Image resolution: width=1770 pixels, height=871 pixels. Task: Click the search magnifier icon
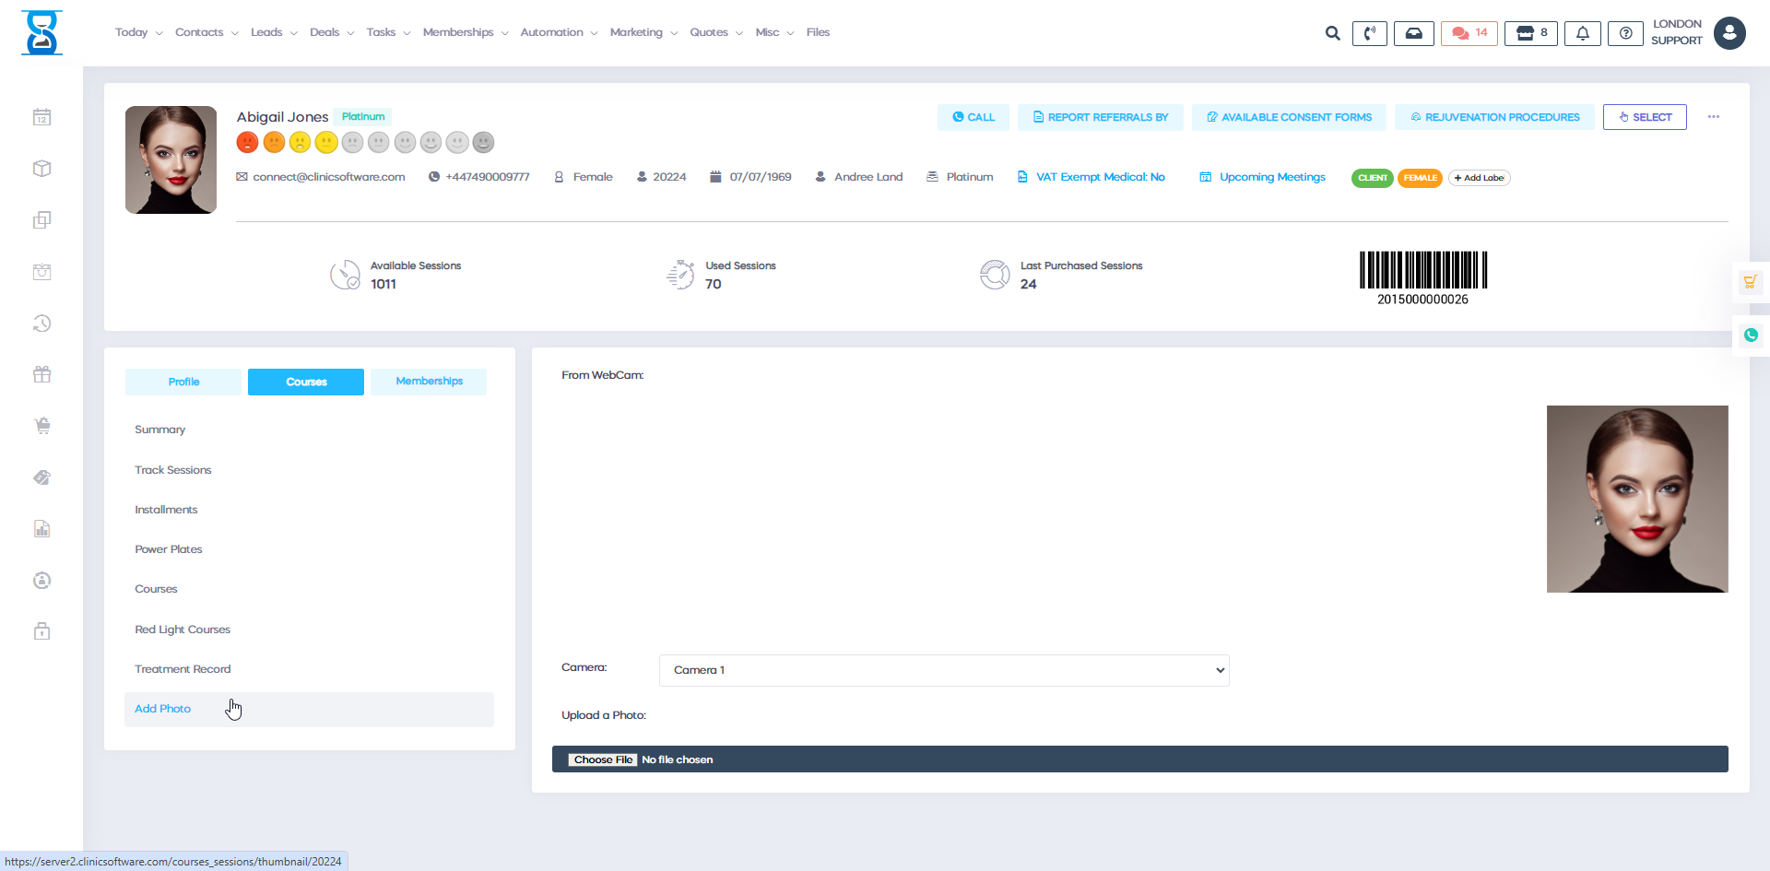point(1332,33)
